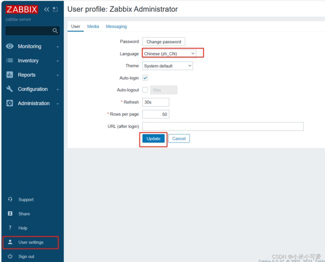
Task: Open the Help link label
Action: pos(23,228)
